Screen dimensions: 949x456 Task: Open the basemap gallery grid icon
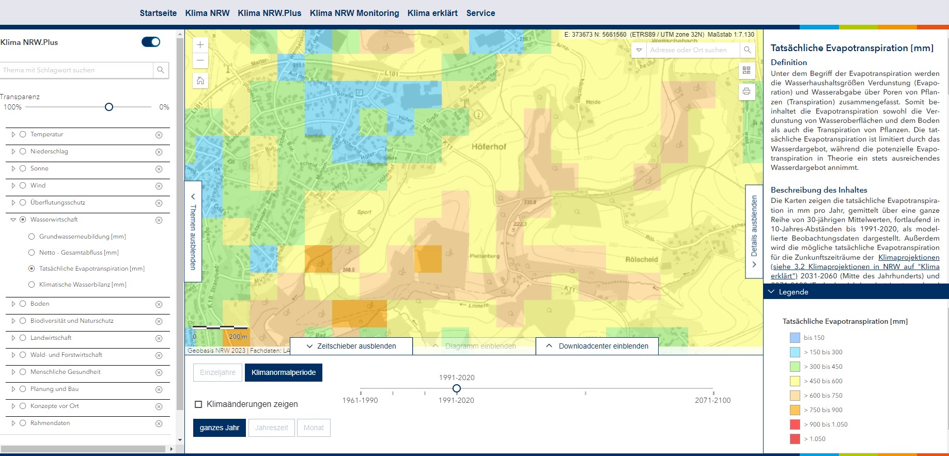(x=746, y=70)
